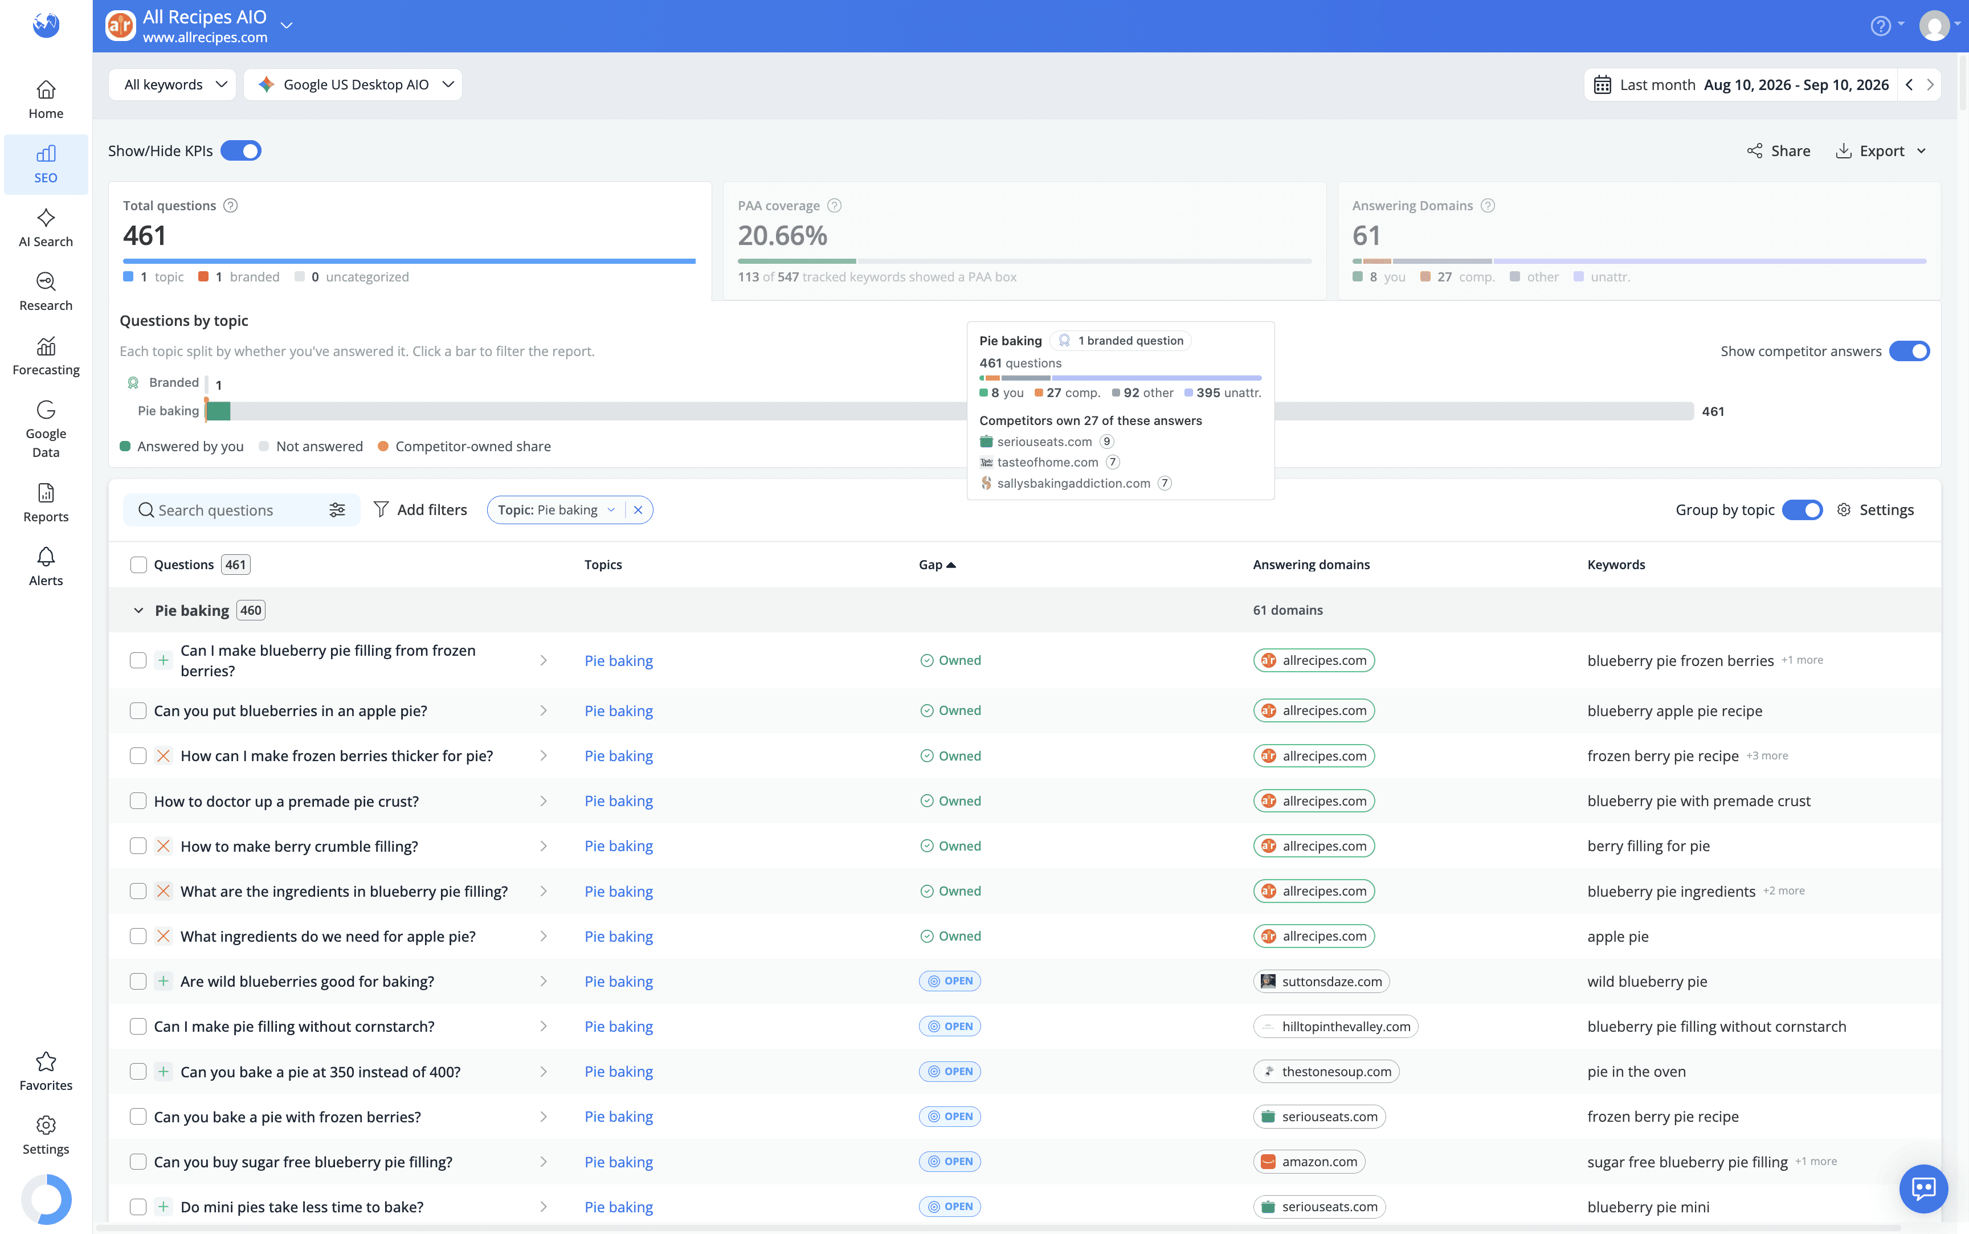This screenshot has height=1234, width=1969.
Task: Open the chat support widget
Action: [x=1922, y=1188]
